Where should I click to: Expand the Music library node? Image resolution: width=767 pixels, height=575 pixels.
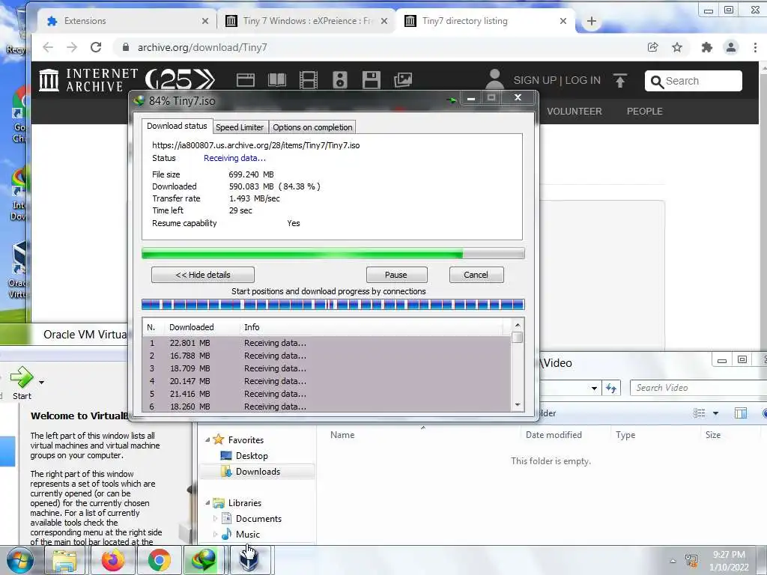coord(215,534)
